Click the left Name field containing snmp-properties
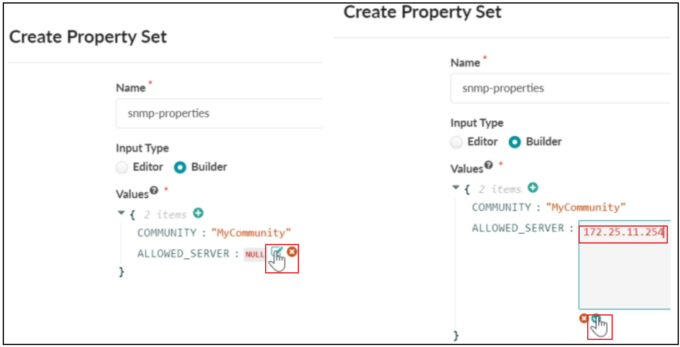This screenshot has width=680, height=347. [219, 114]
